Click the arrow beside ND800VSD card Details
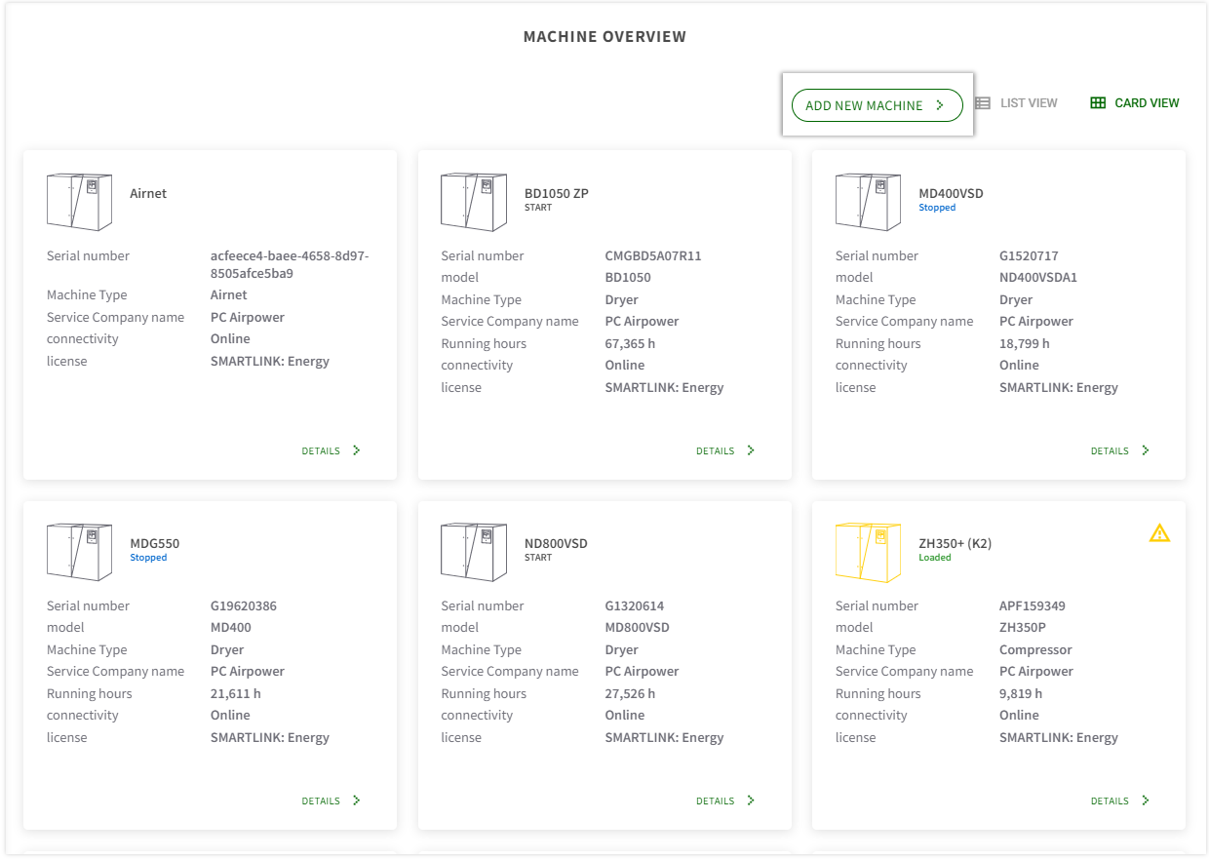 (x=751, y=800)
